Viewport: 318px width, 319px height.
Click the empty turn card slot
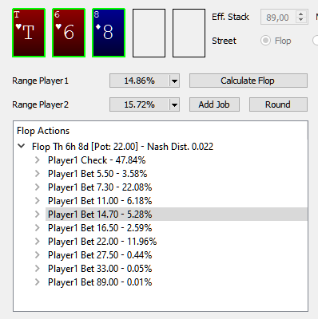click(x=149, y=33)
